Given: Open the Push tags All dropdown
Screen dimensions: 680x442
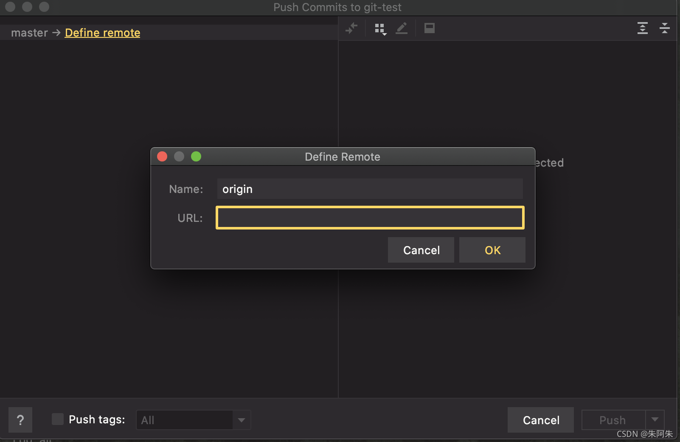Looking at the screenshot, I should (194, 420).
